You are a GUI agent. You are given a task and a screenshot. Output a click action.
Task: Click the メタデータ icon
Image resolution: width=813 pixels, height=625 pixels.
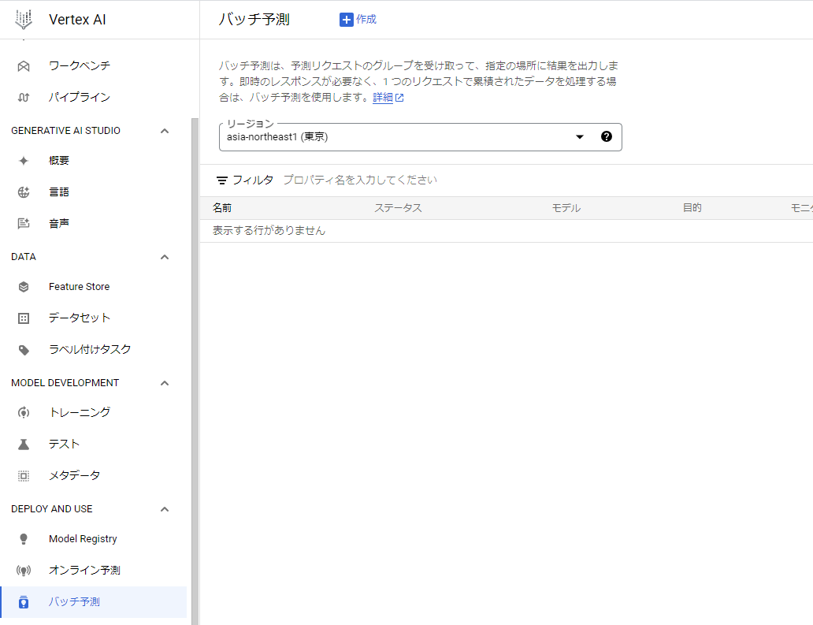[24, 475]
